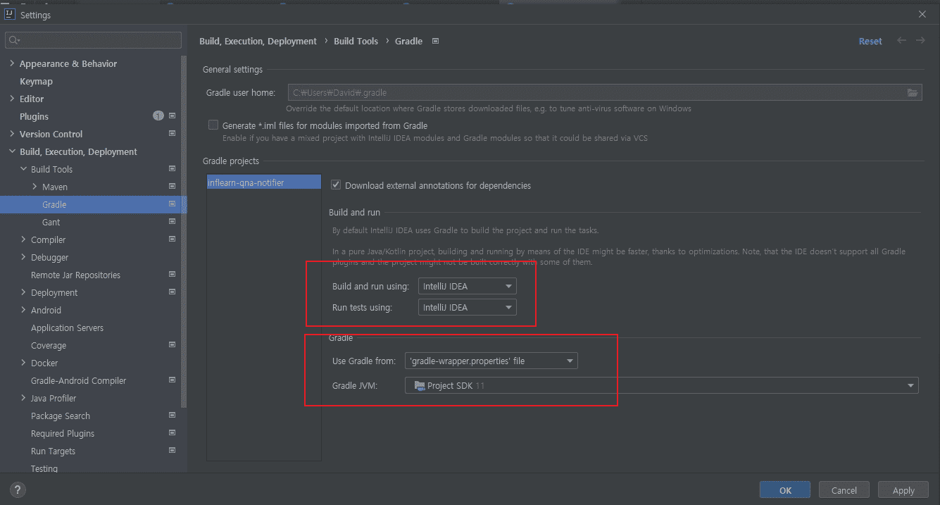Click the help question mark icon

(18, 490)
